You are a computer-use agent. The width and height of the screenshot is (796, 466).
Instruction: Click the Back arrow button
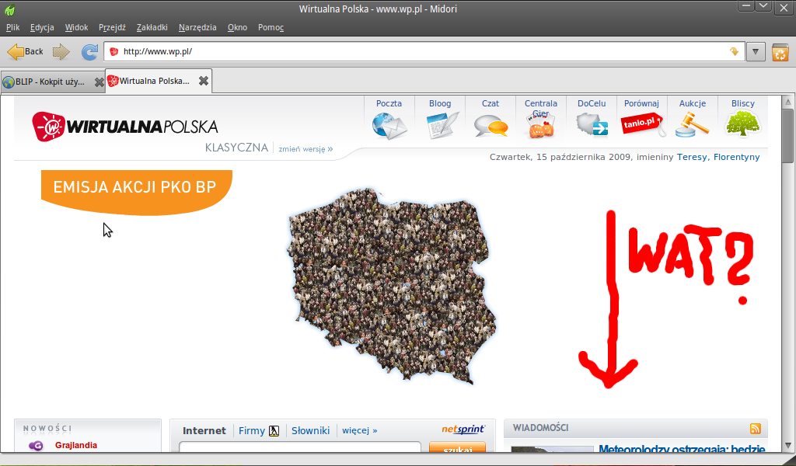coord(25,52)
